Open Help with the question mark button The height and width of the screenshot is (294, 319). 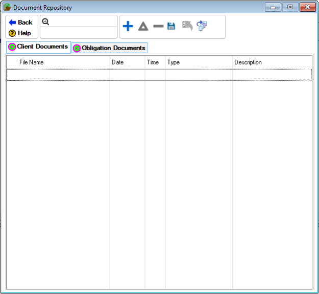click(x=20, y=33)
